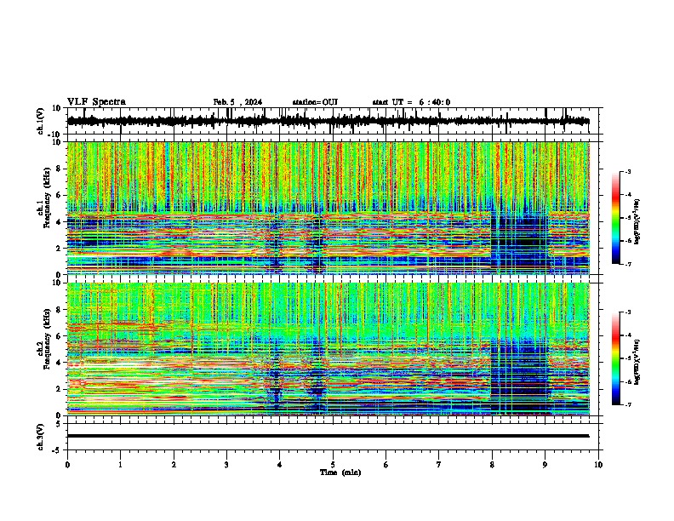Click the ch.2 colorbar 'log(PSD)' label
This screenshot has height=521, width=674.
point(637,362)
